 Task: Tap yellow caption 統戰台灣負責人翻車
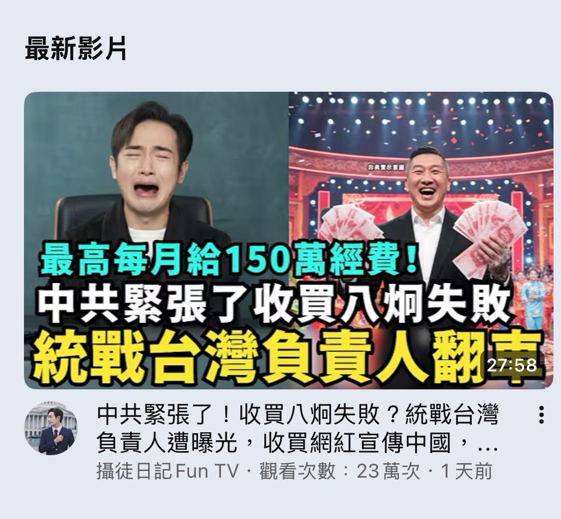[286, 356]
